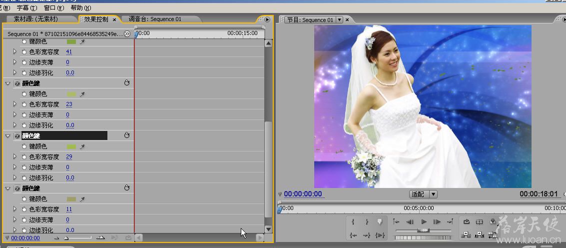Reset the 颜色键 effect with tolerance 23
566x248 pixels.
click(127, 83)
